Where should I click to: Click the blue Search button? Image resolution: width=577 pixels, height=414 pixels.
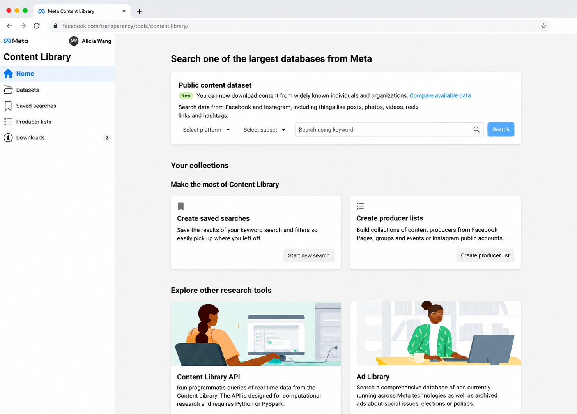[x=501, y=129]
